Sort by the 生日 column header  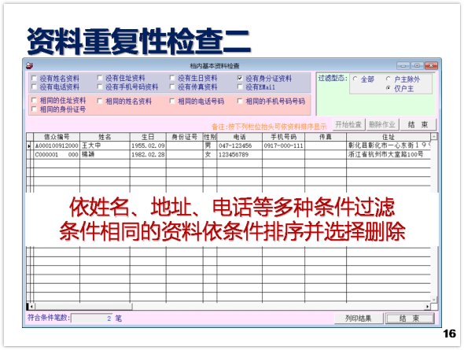148,137
